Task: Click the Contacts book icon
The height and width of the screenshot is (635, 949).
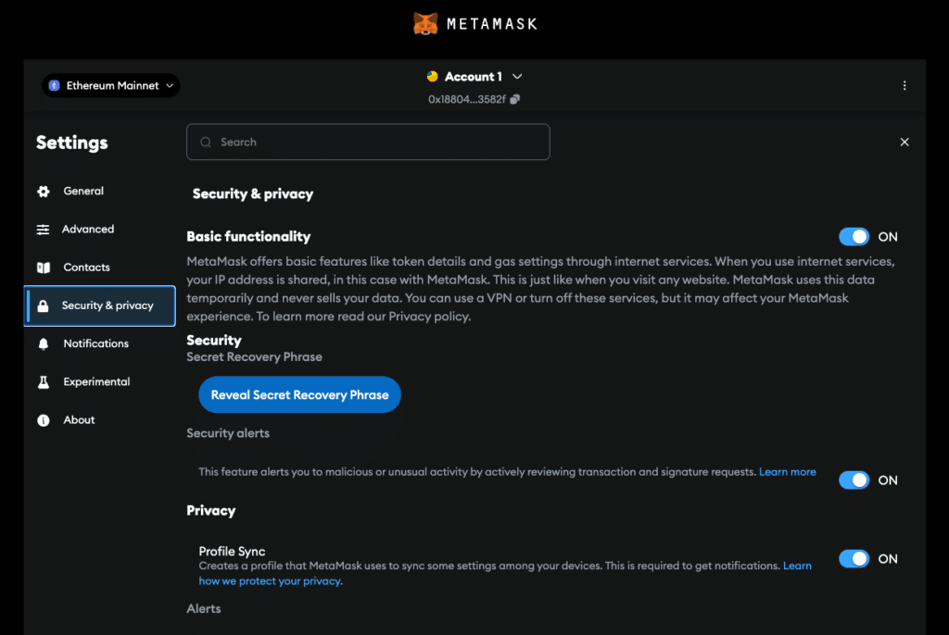Action: [44, 268]
